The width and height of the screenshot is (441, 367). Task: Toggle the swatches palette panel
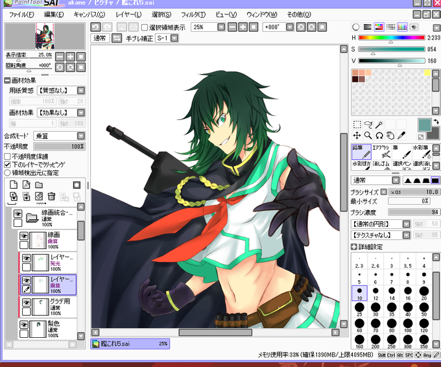403,27
